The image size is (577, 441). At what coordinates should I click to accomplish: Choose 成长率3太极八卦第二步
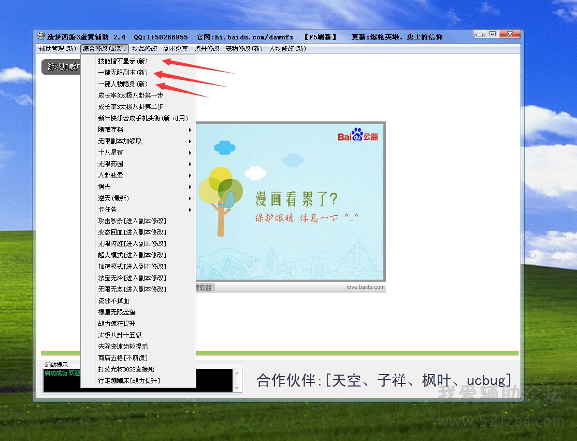(138, 107)
